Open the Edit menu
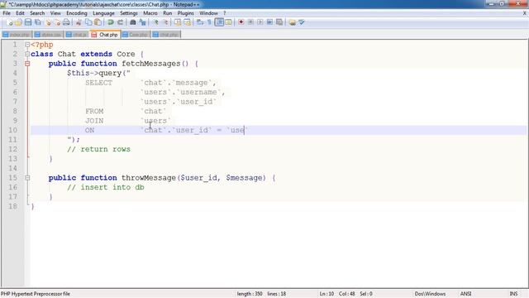Viewport: 529px width, 298px height. pos(20,13)
